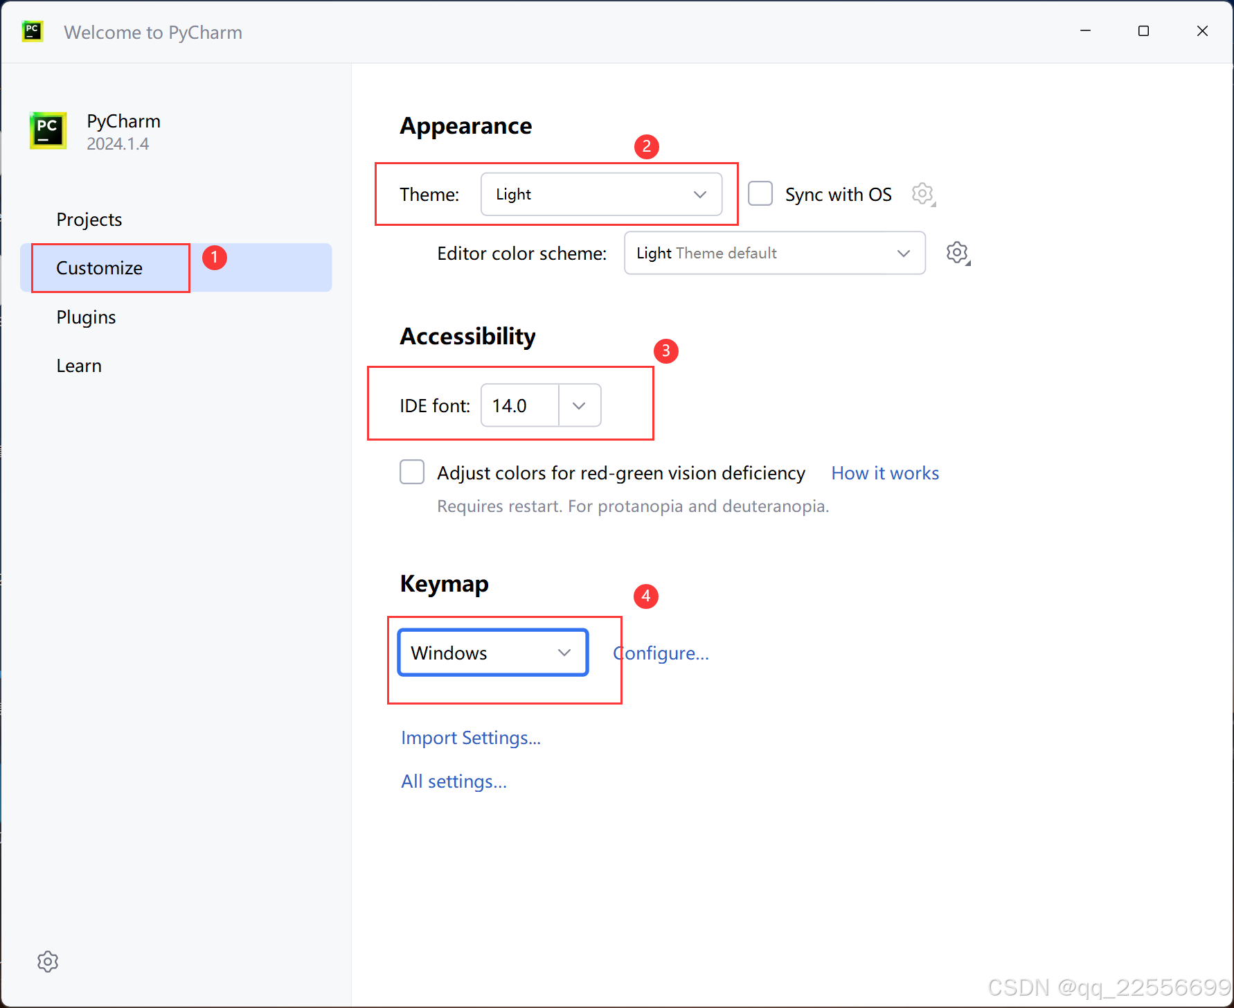Open the How it works link

[885, 472]
